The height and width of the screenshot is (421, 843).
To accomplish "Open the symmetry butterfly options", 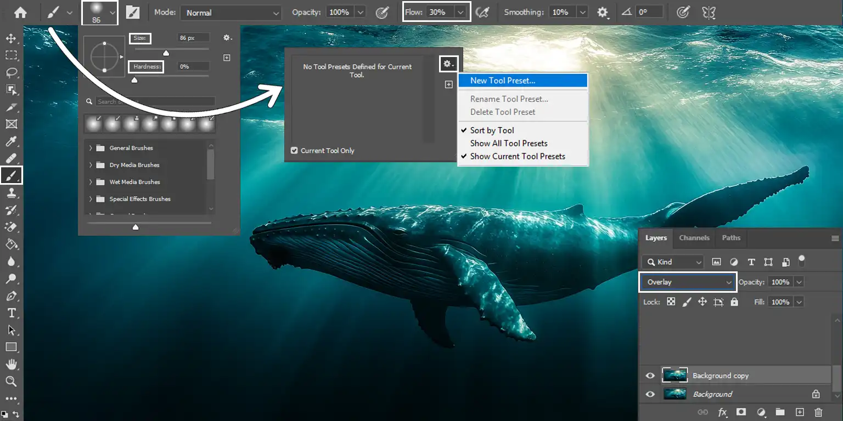I will [x=709, y=12].
